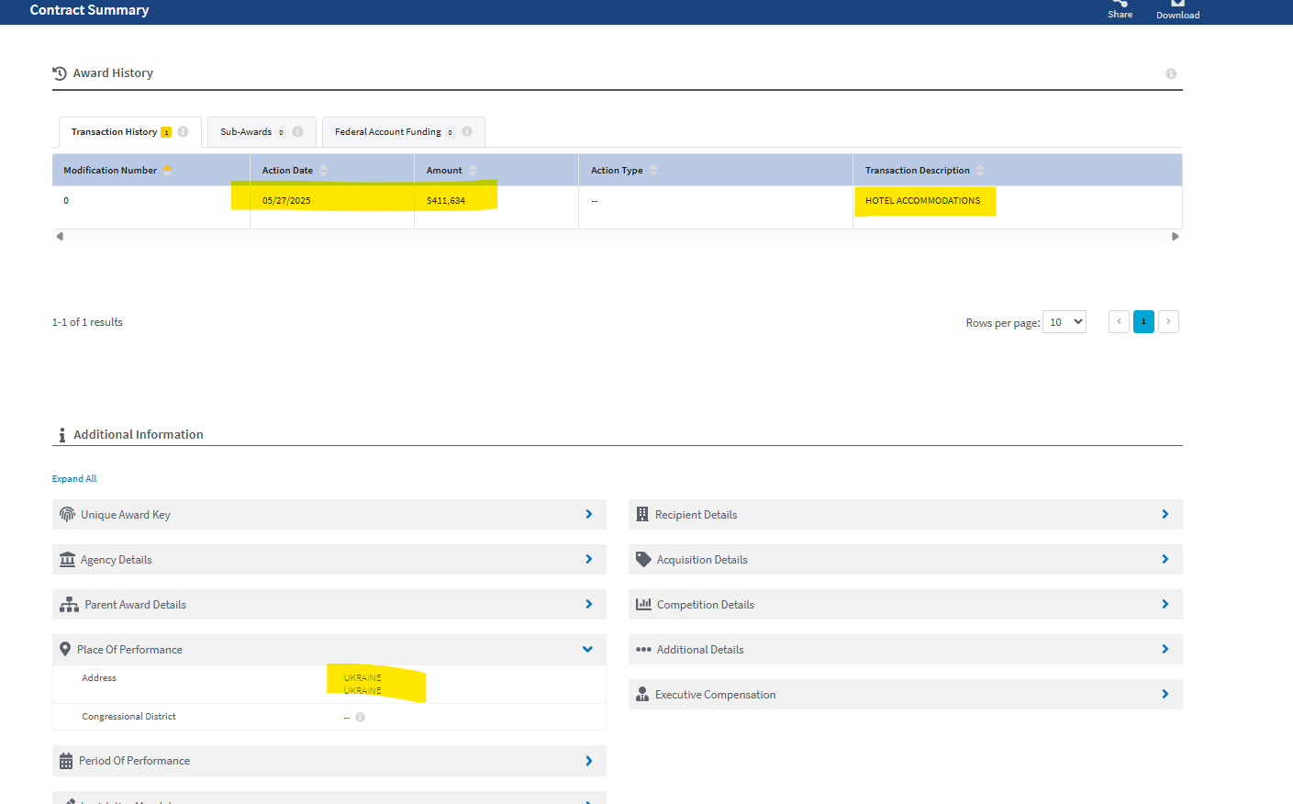Click the Recipient Details building icon
Image resolution: width=1293 pixels, height=804 pixels.
tap(642, 514)
